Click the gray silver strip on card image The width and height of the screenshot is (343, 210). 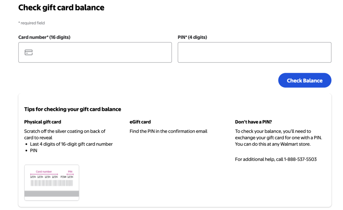52,194
